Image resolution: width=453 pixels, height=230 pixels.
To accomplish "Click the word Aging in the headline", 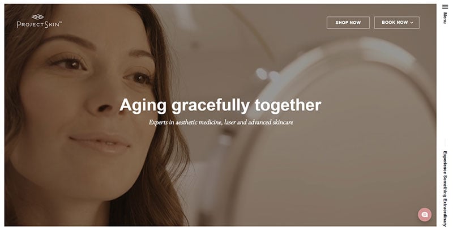I will (x=143, y=106).
